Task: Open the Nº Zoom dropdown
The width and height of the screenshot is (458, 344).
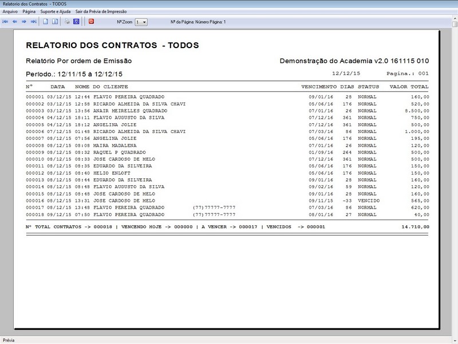Action: pyautogui.click(x=141, y=22)
